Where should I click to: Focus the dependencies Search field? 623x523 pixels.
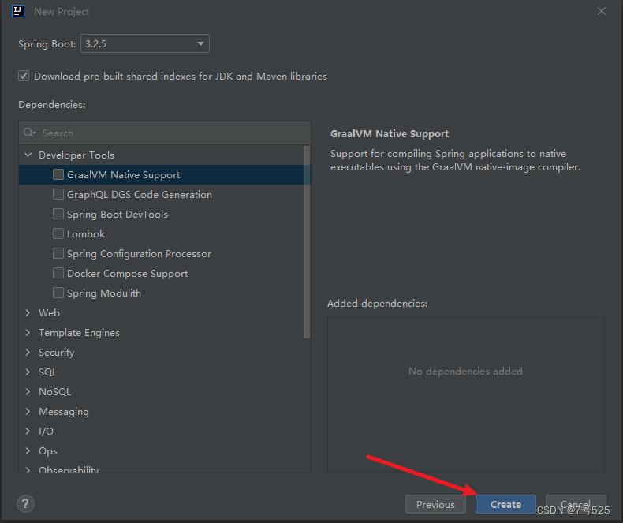coord(165,133)
